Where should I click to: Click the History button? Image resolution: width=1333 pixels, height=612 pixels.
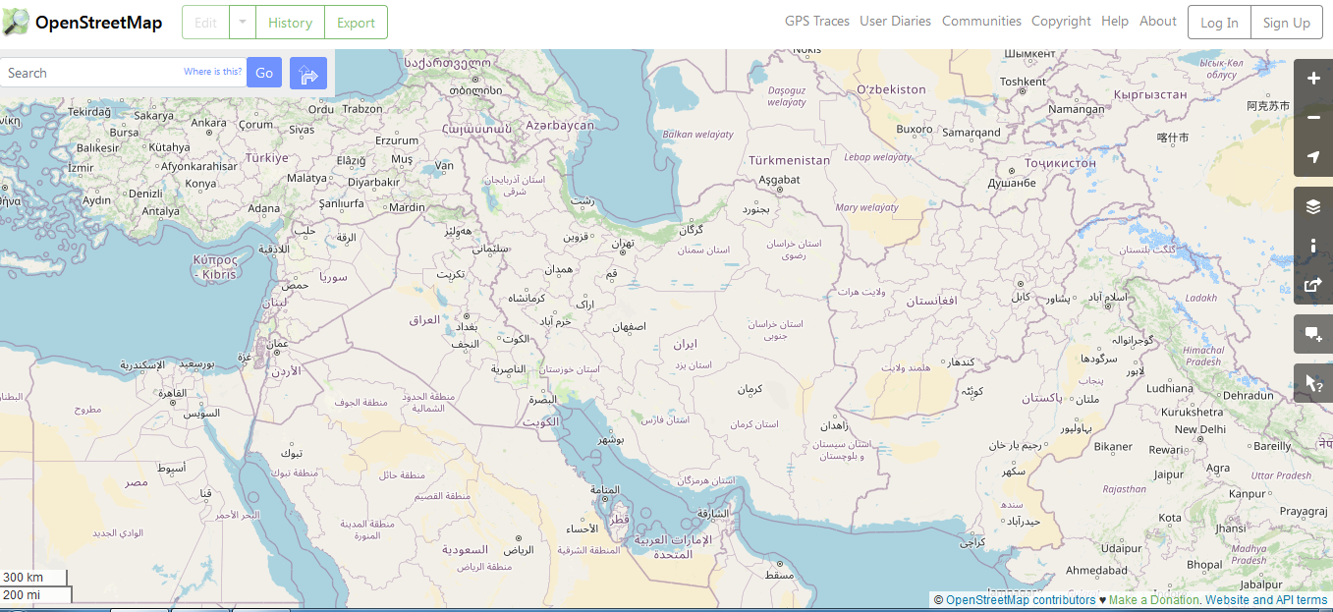tap(290, 22)
